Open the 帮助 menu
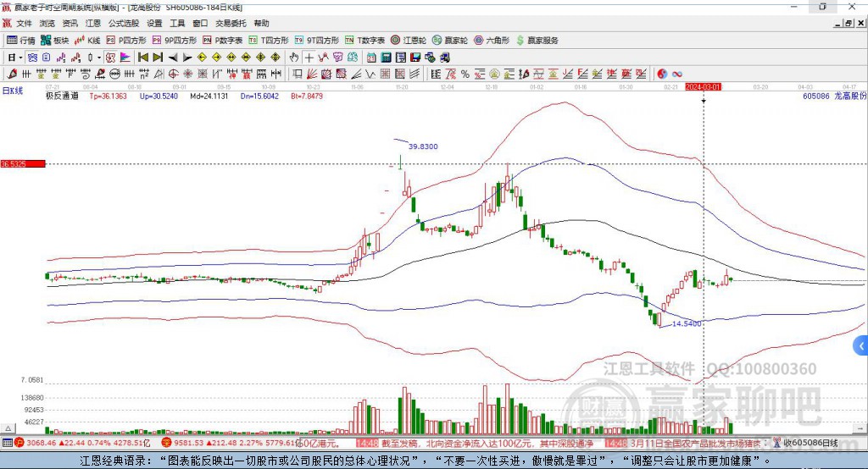 point(261,23)
